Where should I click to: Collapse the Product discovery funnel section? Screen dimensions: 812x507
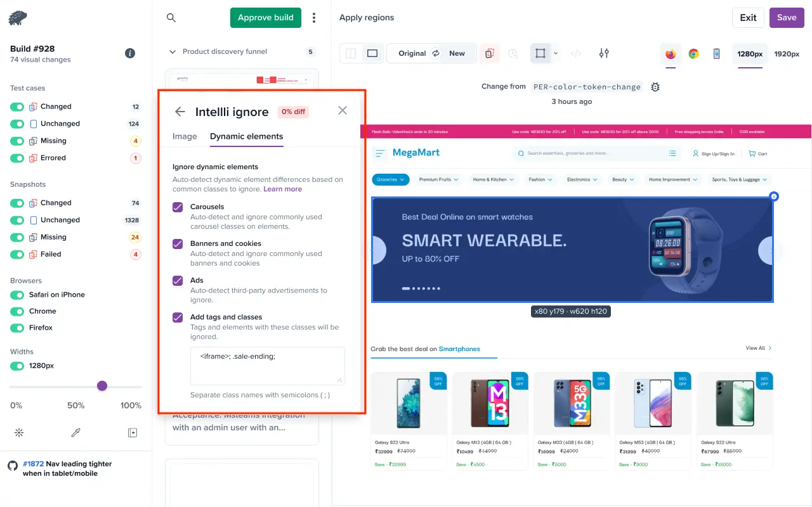(x=173, y=51)
